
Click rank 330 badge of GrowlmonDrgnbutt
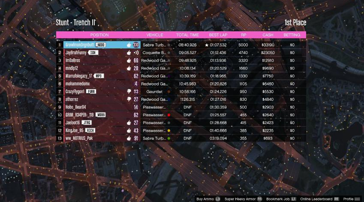[x=136, y=45]
